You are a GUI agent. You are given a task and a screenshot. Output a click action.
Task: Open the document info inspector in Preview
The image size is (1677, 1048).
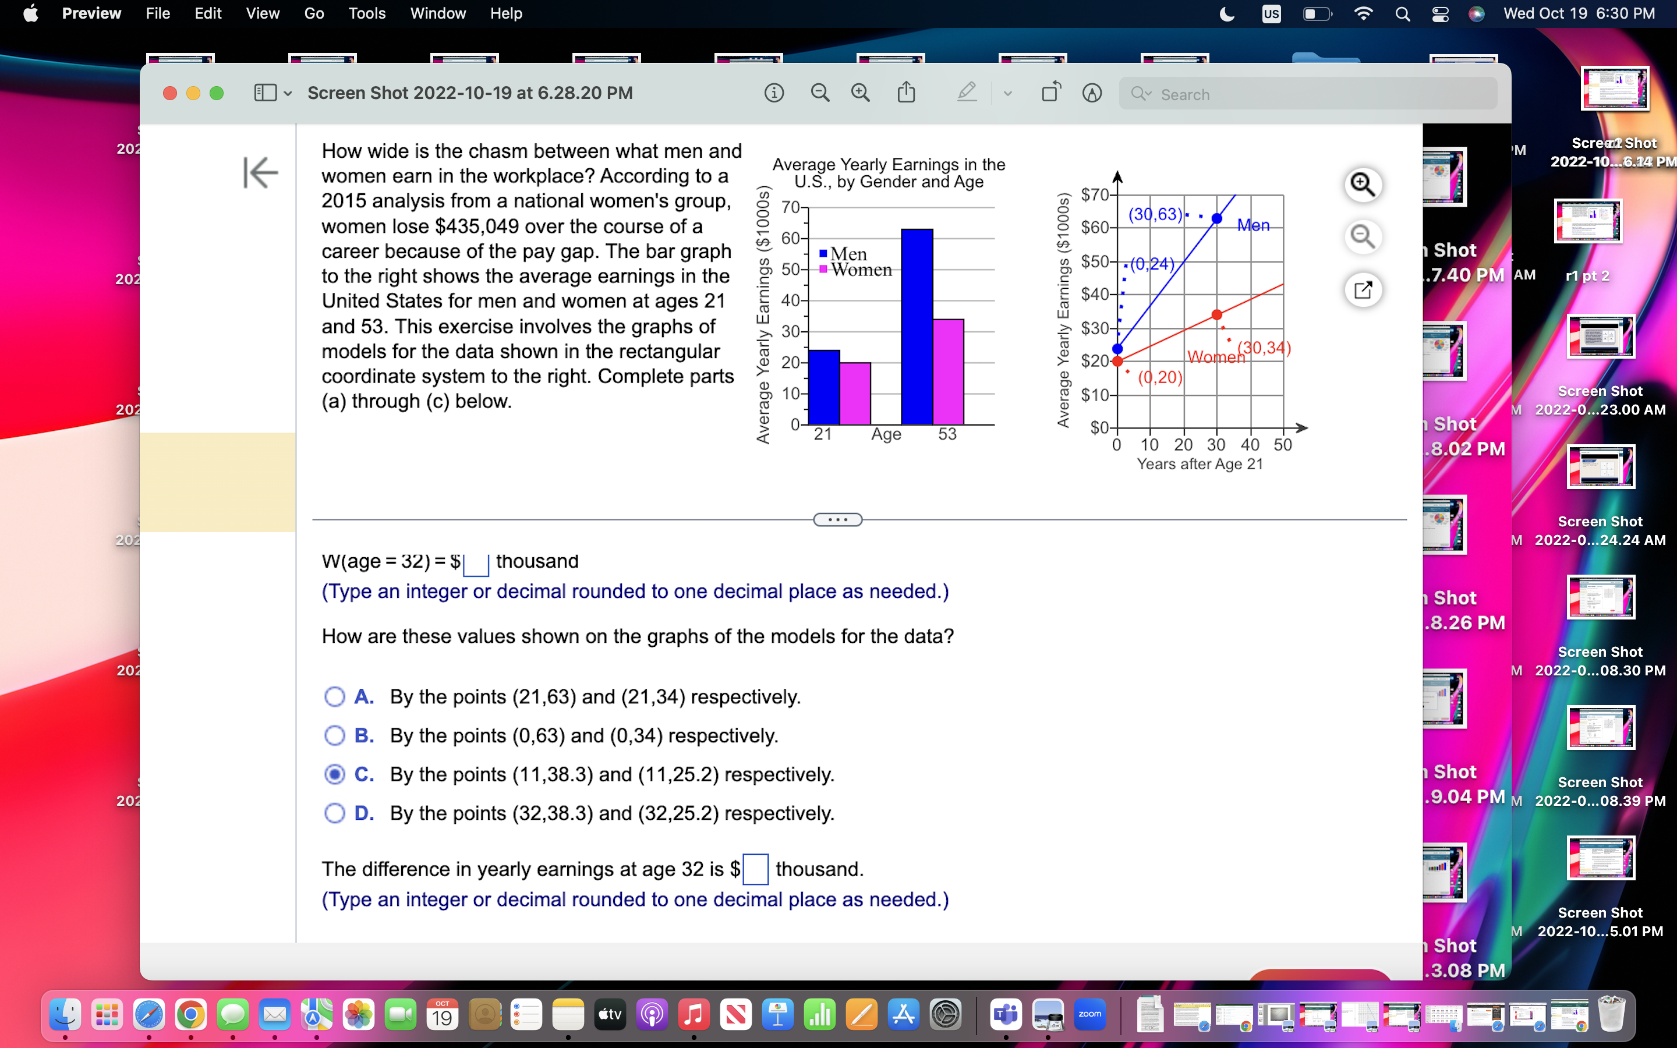click(x=774, y=93)
